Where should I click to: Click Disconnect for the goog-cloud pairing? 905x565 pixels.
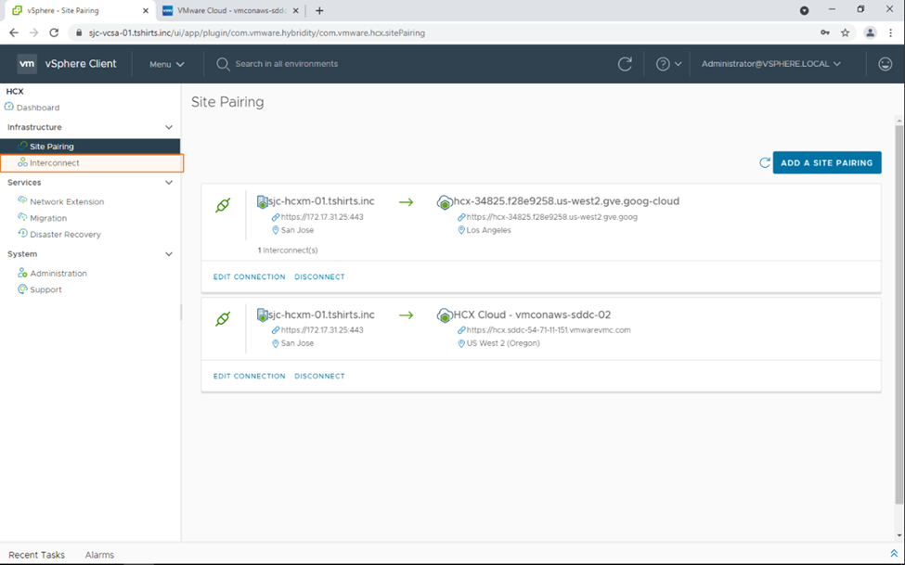(x=319, y=276)
